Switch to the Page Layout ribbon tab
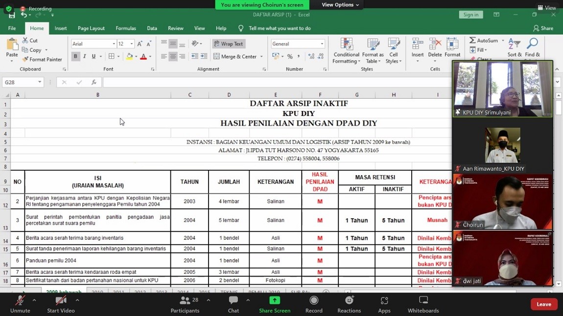 pos(91,28)
